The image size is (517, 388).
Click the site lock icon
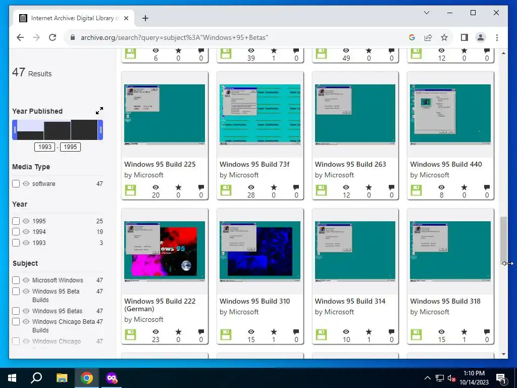pyautogui.click(x=73, y=37)
